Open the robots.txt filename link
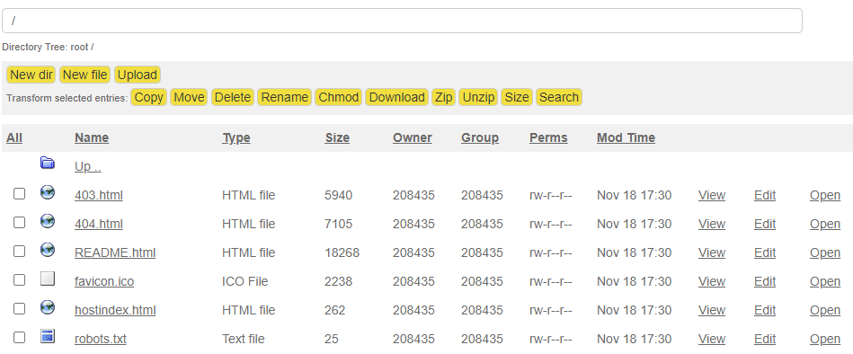The height and width of the screenshot is (354, 853). 100,340
